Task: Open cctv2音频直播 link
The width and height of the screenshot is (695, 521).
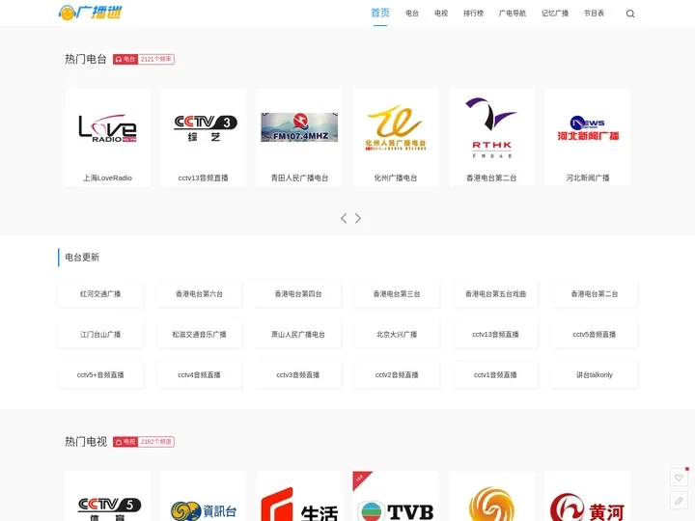Action: 397,374
